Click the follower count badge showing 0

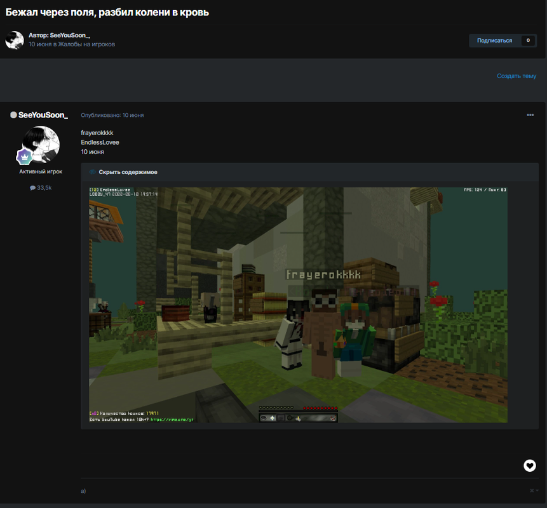[x=527, y=41]
